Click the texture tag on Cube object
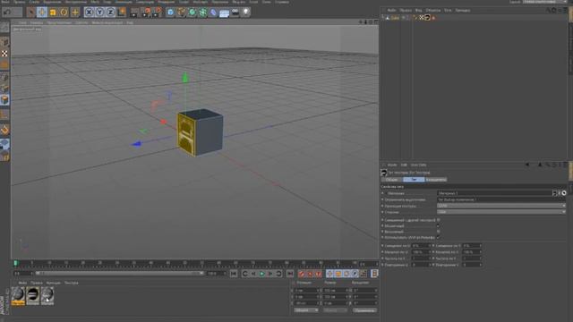The height and width of the screenshot is (322, 573). (x=428, y=18)
